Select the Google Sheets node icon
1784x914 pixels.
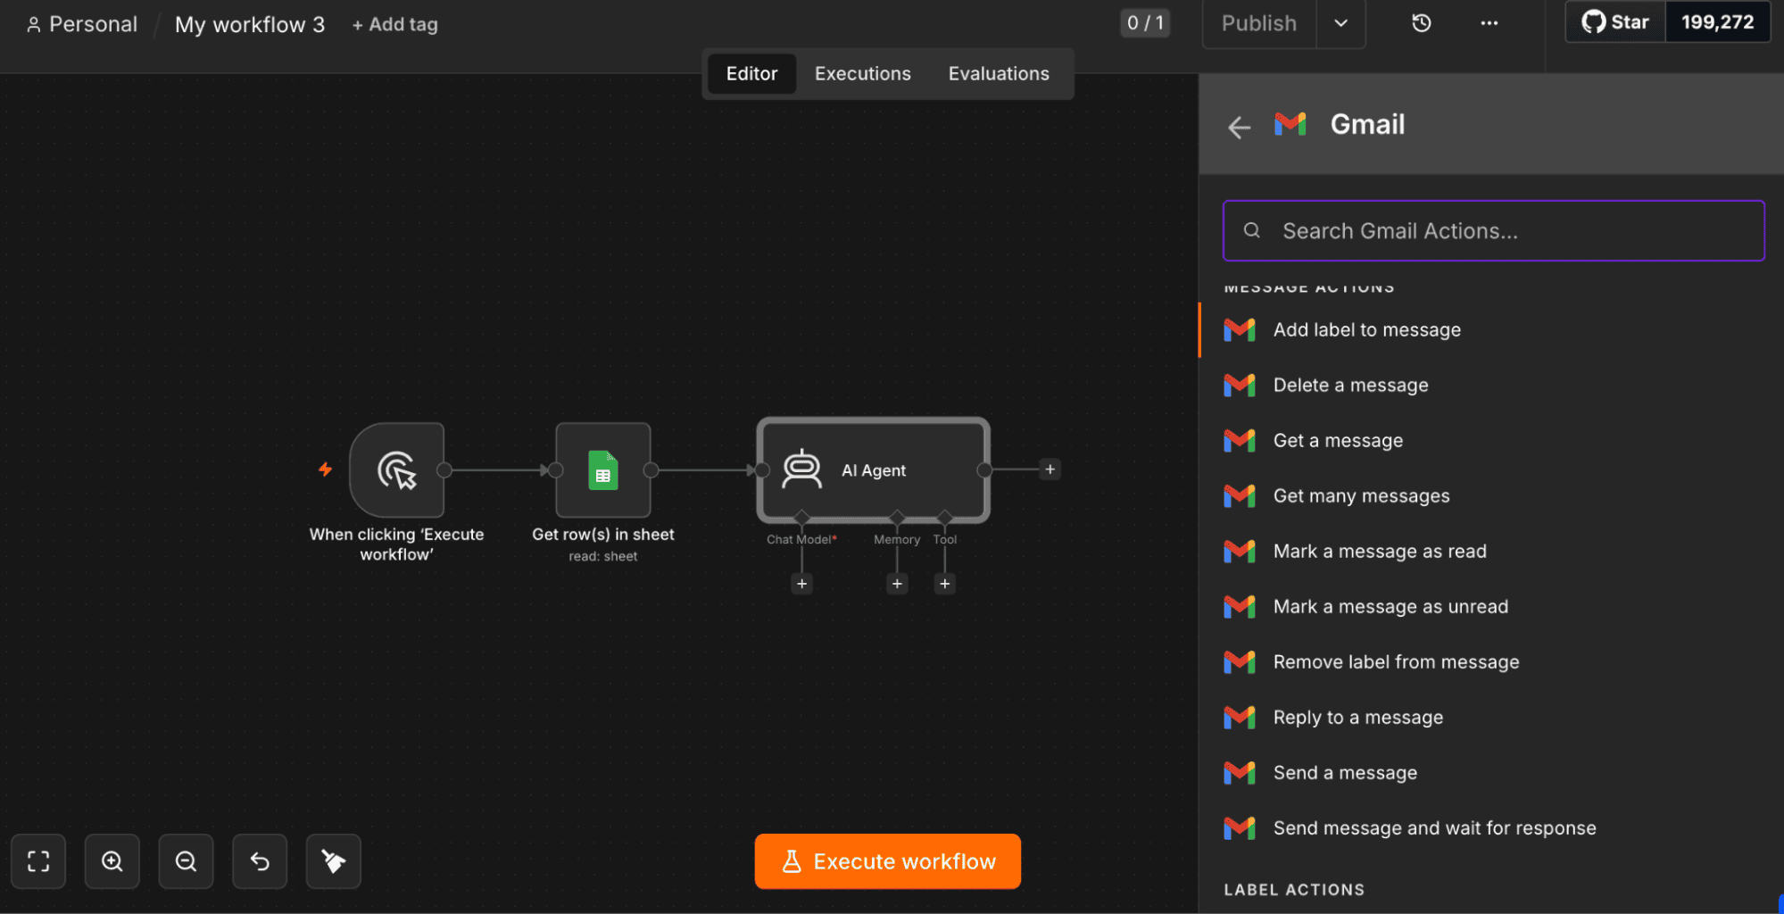pos(603,470)
